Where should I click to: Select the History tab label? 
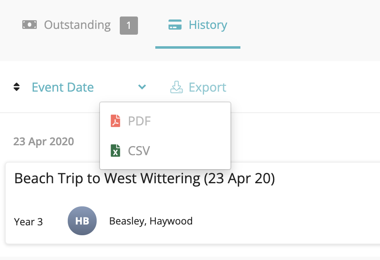(x=208, y=25)
